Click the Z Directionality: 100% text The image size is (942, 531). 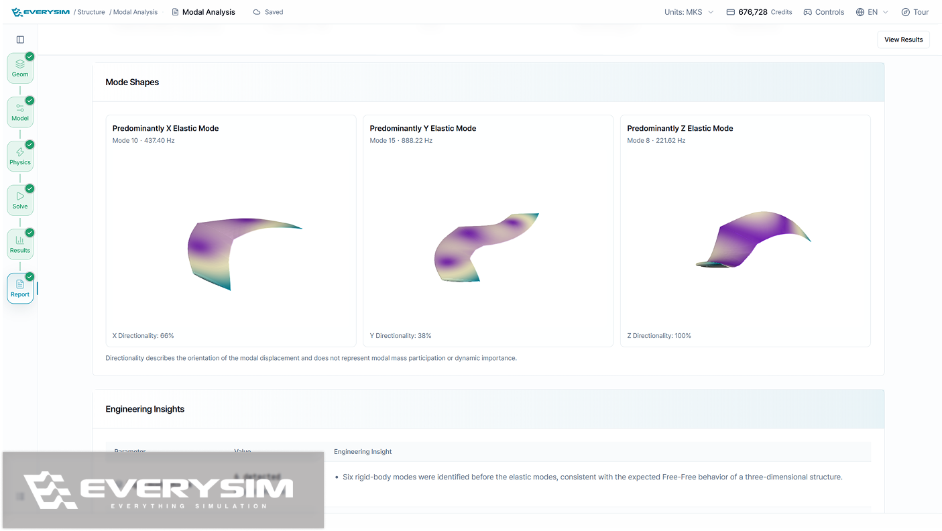coord(659,336)
